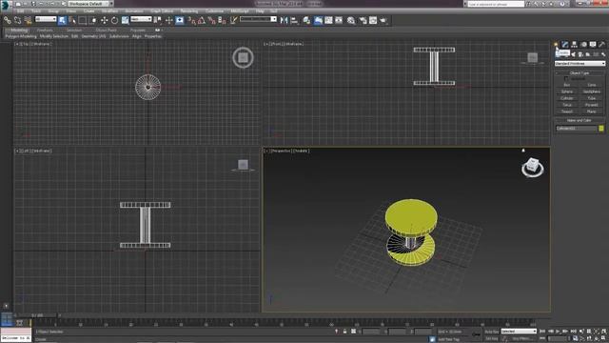The image size is (609, 343).
Task: Open the Customize menu
Action: 214,10
